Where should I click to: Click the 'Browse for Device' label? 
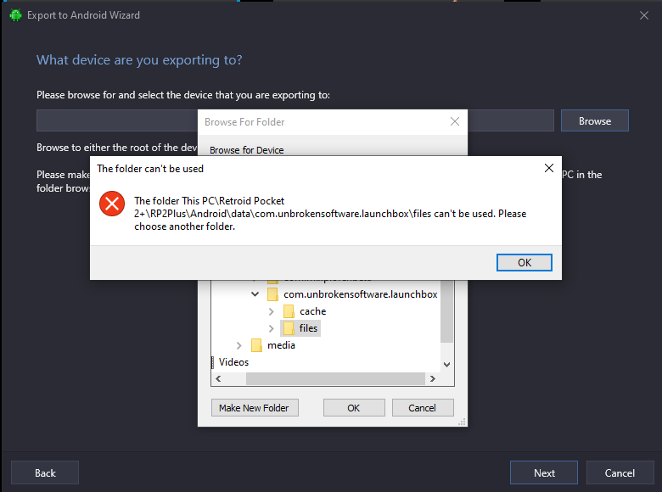coord(247,150)
